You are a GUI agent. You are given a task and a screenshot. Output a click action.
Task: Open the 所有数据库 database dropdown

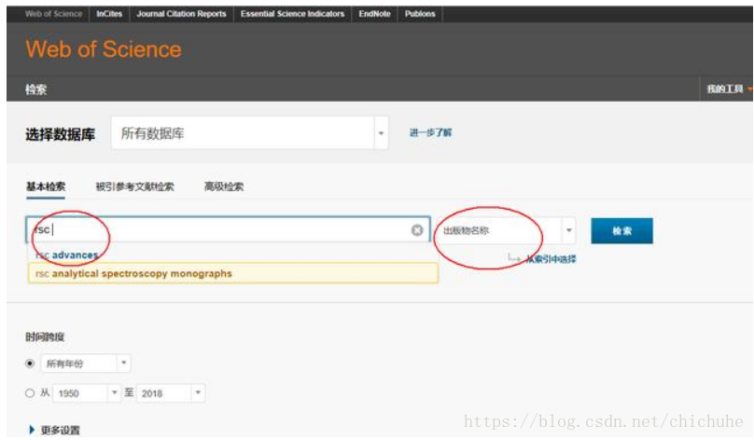coord(249,133)
